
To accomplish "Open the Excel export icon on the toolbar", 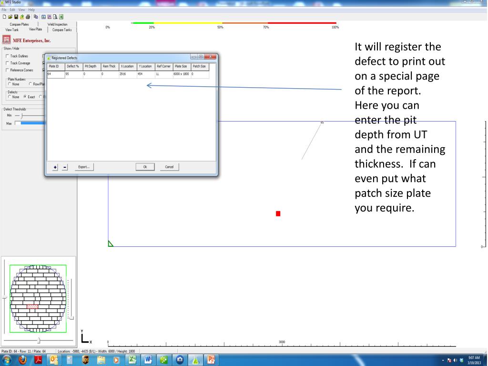I will coord(62,16).
